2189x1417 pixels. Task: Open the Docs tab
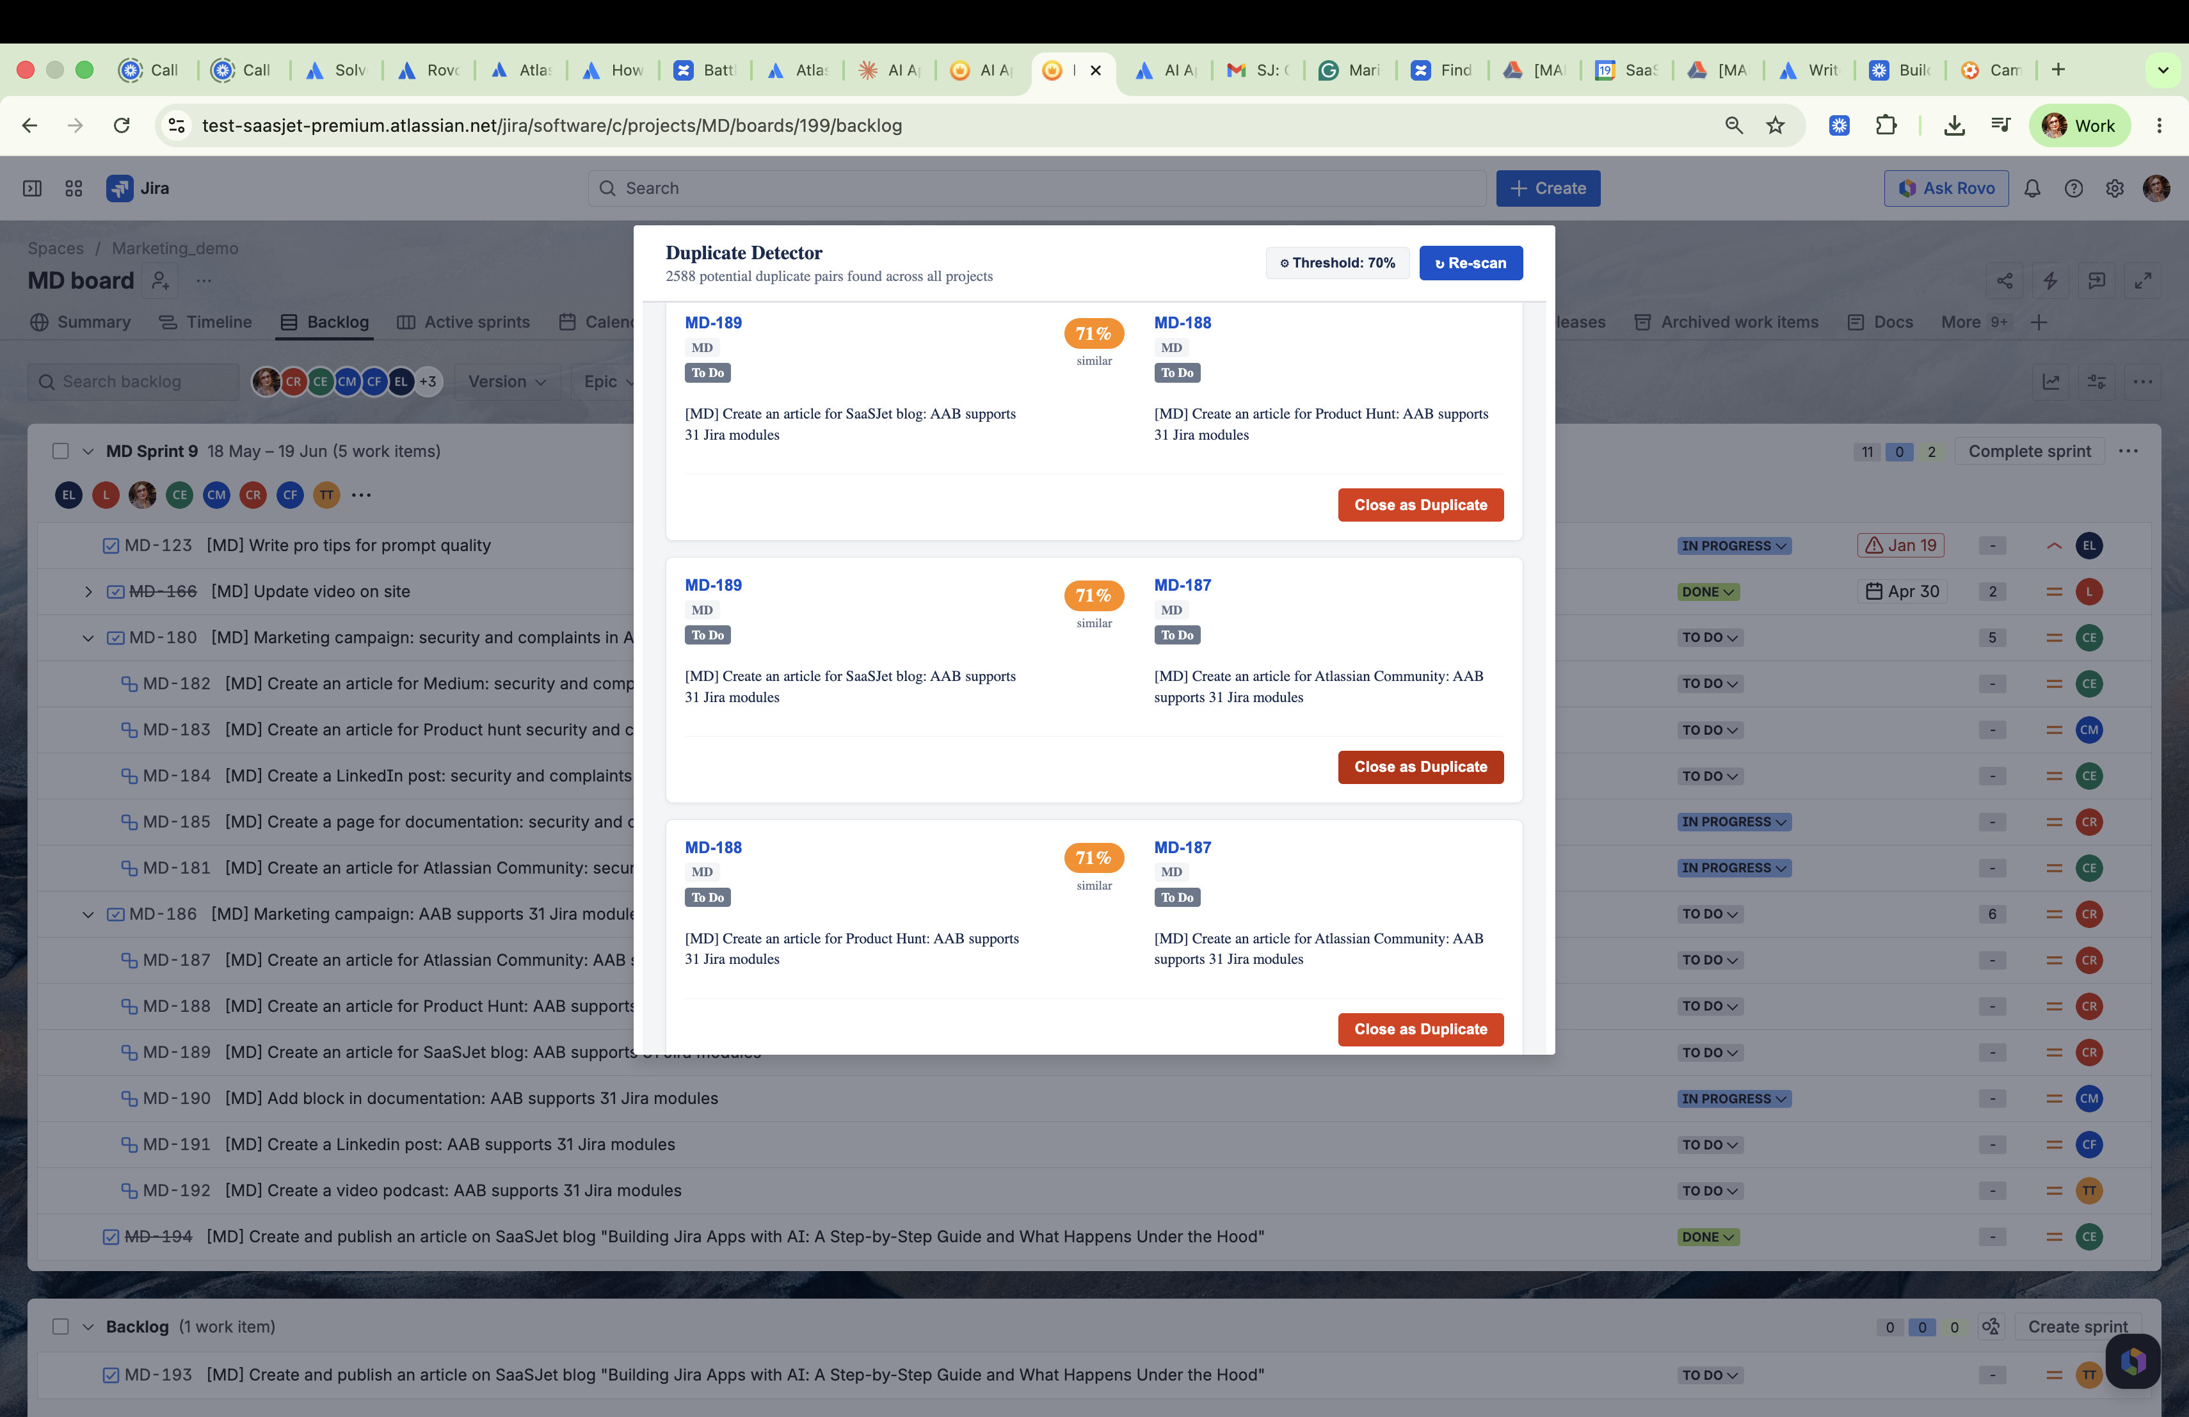[x=1880, y=322]
